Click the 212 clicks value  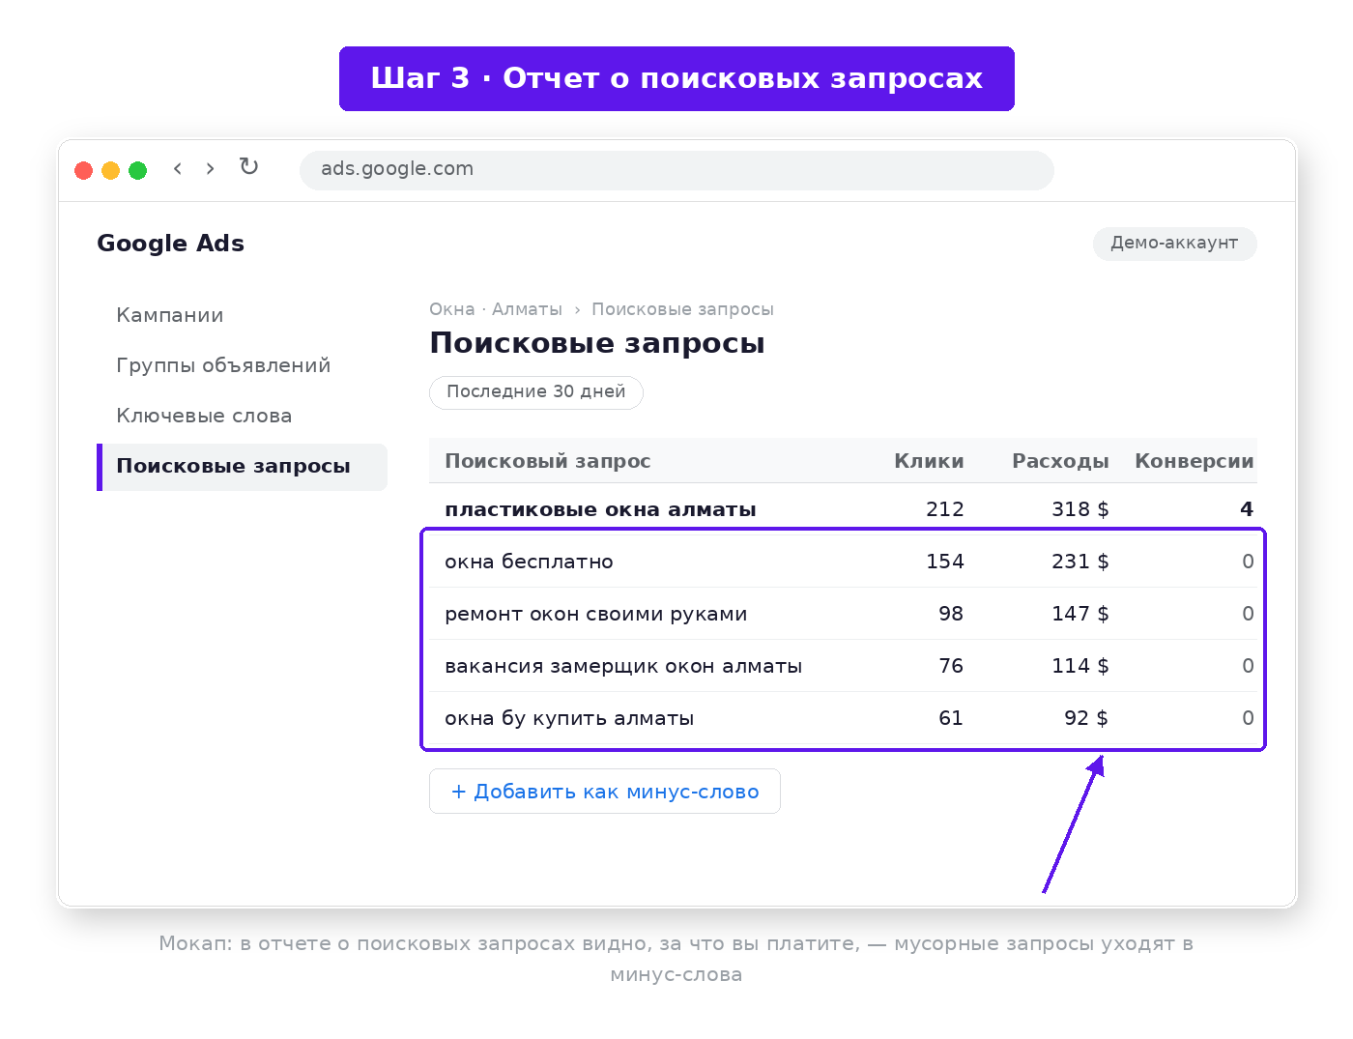945,509
